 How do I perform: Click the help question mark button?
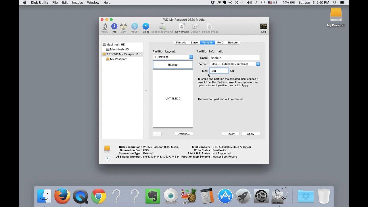pos(107,159)
